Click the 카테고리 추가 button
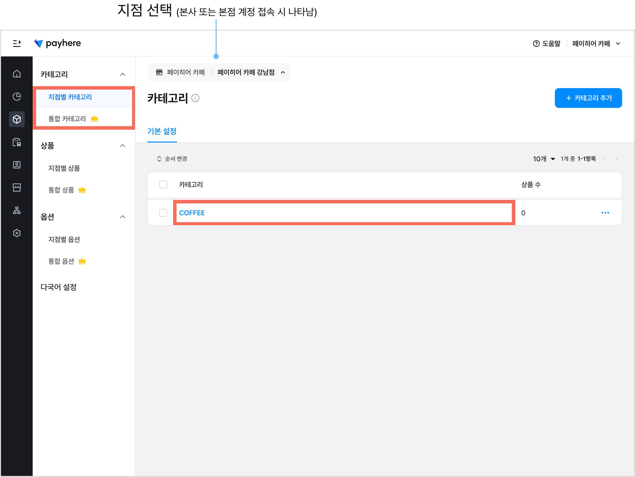 [588, 98]
